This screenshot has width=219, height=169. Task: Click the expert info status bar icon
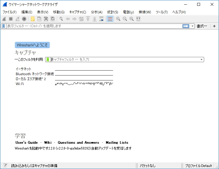(x=5, y=166)
